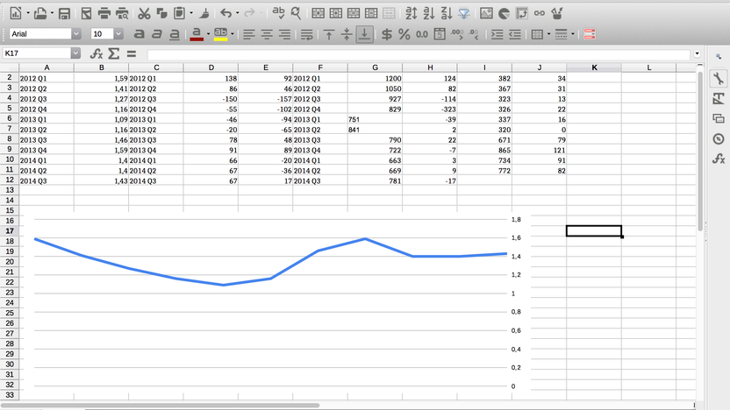This screenshot has height=410, width=730.
Task: Format cell as date
Action: point(440,34)
